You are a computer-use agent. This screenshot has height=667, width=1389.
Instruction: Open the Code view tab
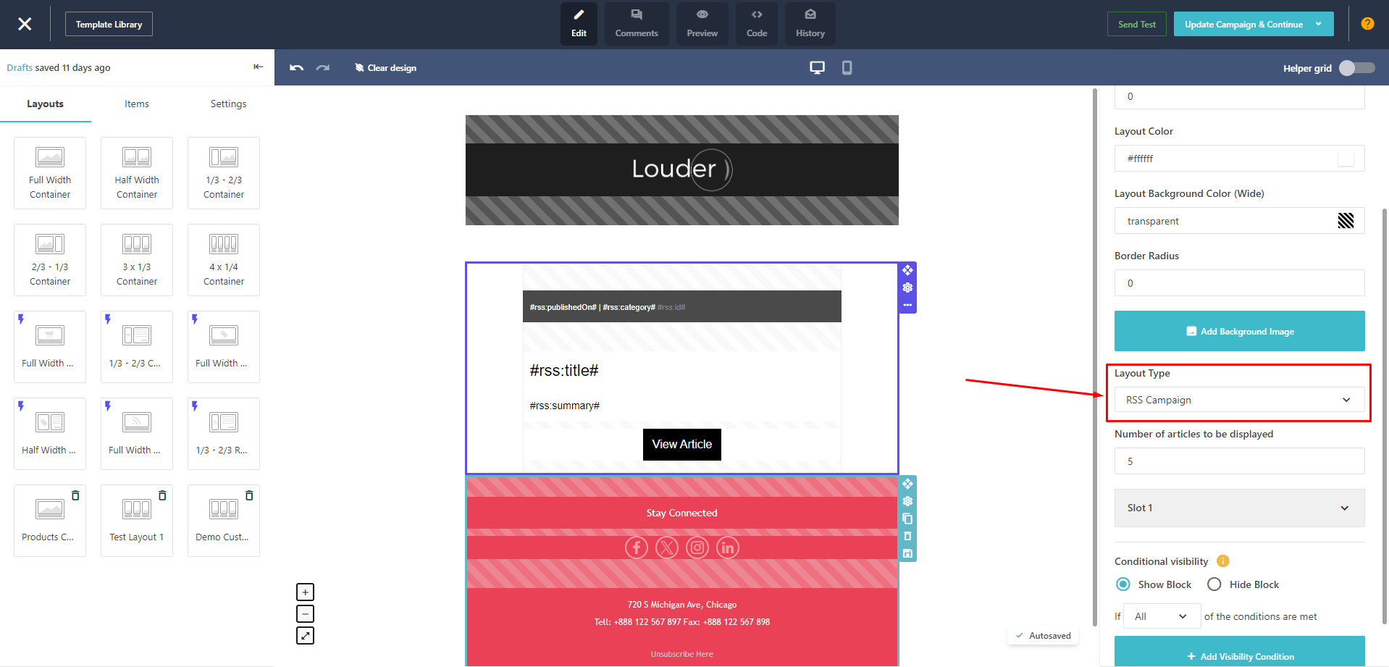pyautogui.click(x=757, y=24)
